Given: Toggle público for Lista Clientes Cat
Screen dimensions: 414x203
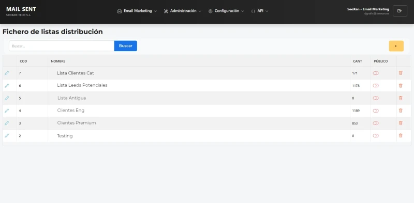Looking at the screenshot, I should coord(376,73).
